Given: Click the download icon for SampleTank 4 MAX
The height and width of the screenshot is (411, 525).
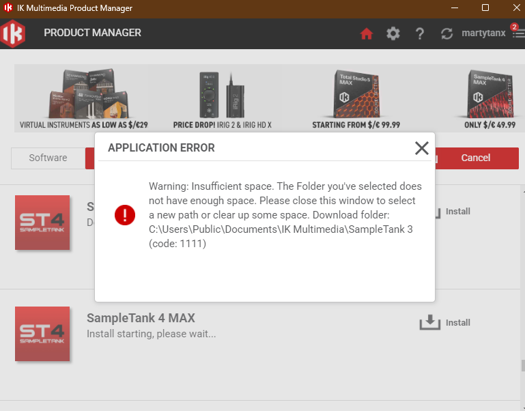Looking at the screenshot, I should 430,322.
